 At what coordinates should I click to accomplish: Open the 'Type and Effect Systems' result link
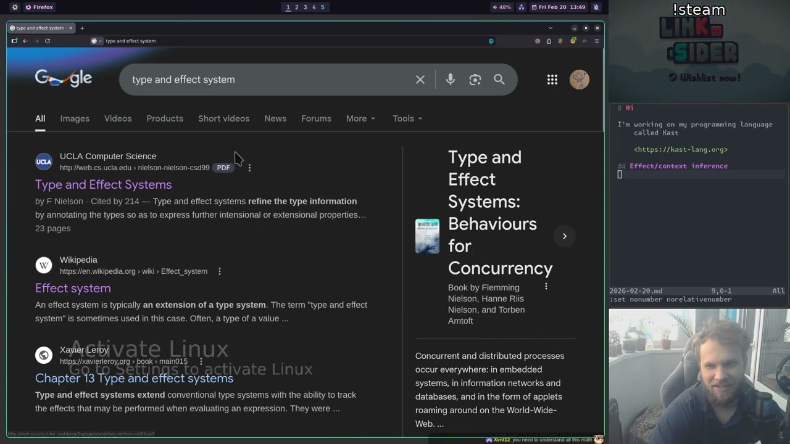[x=103, y=184]
